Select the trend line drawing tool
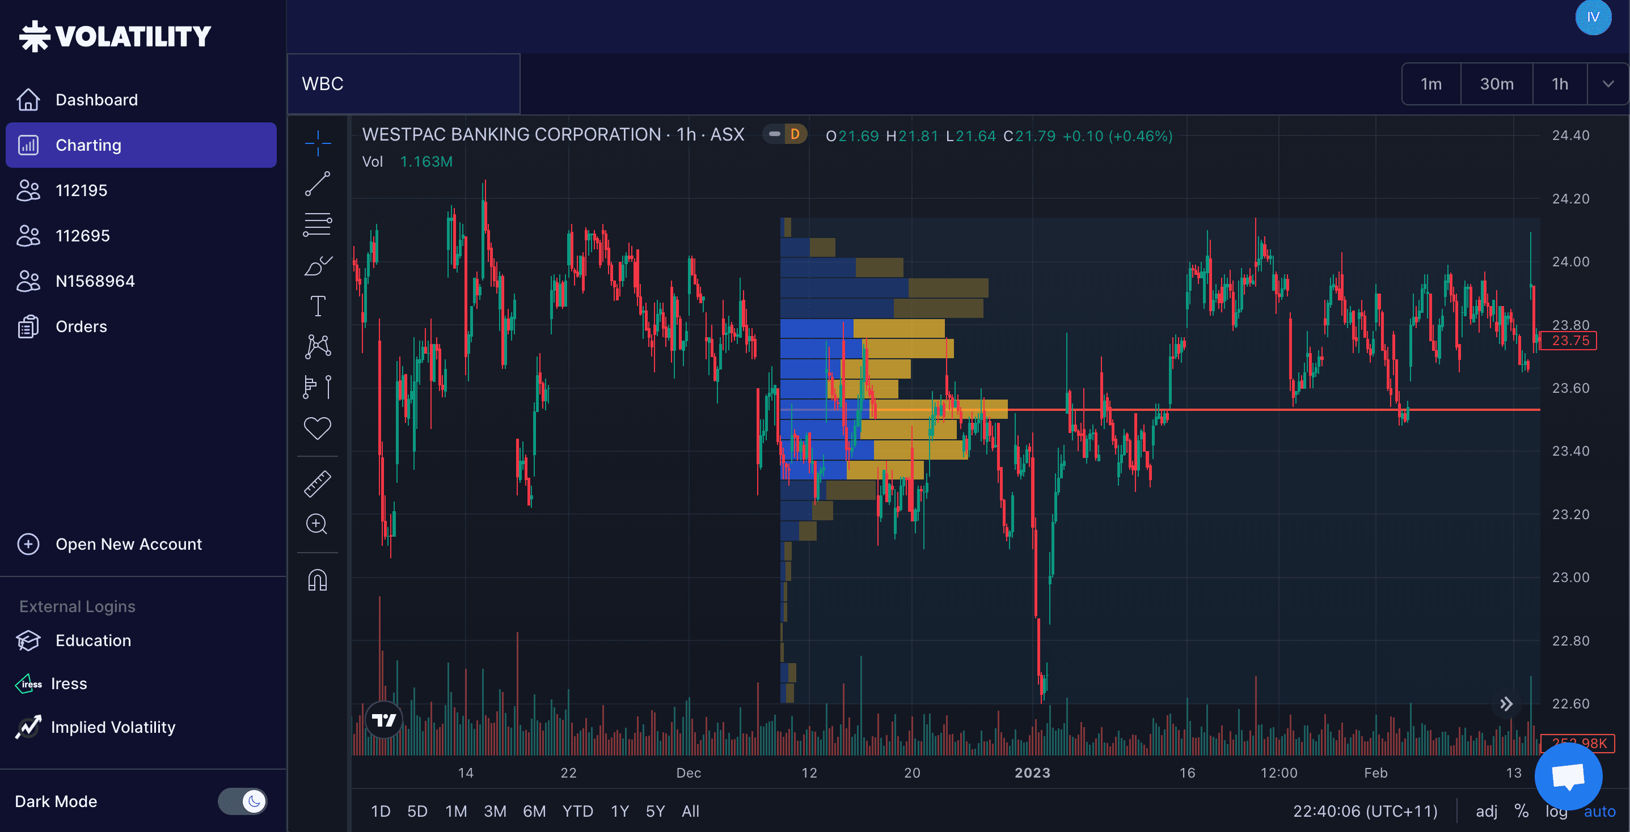The width and height of the screenshot is (1630, 832). click(318, 183)
